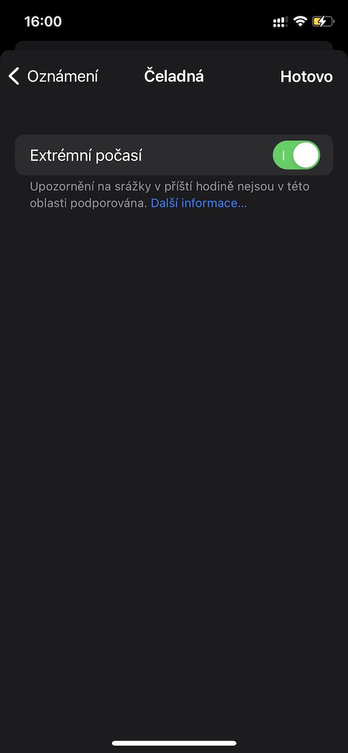Select the Extrémní počasí label text

pyautogui.click(x=86, y=155)
